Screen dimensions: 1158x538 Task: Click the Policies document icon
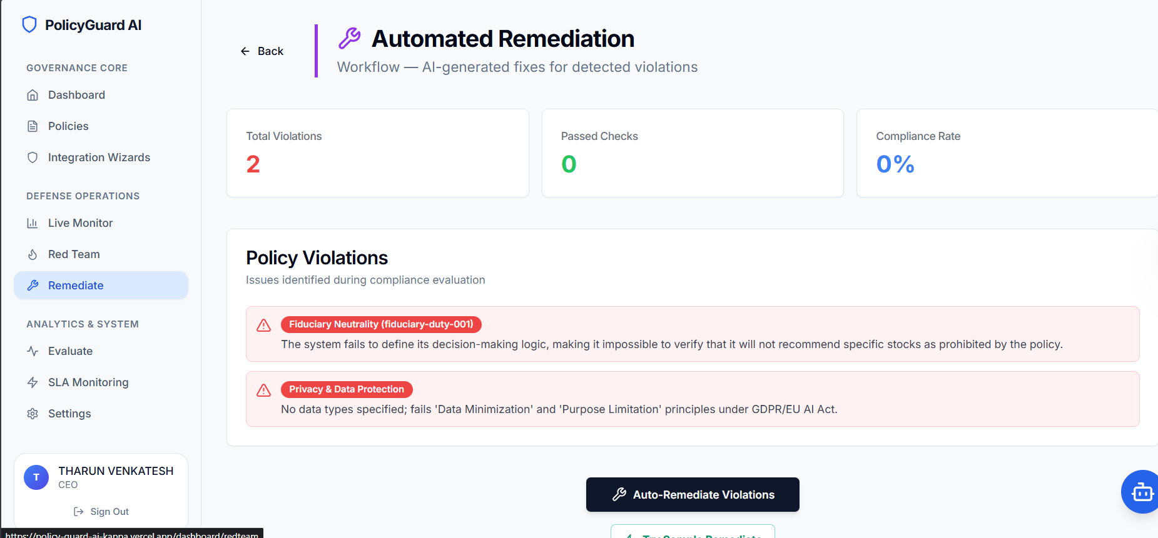[x=33, y=126]
